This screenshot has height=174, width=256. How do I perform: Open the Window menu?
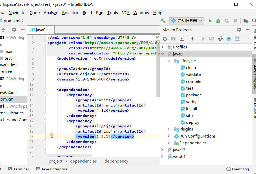[141, 13]
